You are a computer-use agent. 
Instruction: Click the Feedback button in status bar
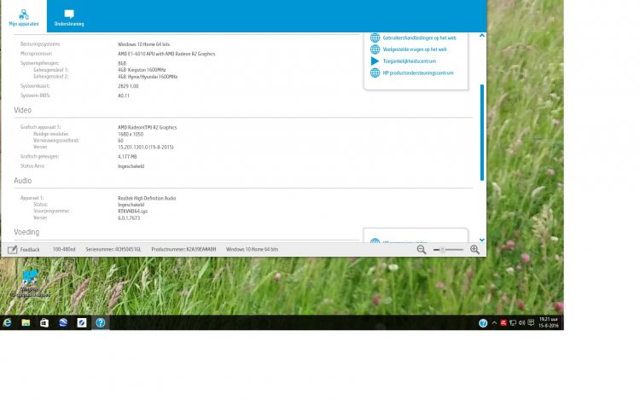click(24, 249)
